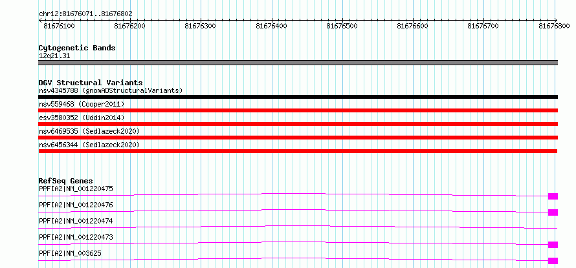Select the RefSeq Genes track title
The height and width of the screenshot is (268, 576).
(x=66, y=181)
